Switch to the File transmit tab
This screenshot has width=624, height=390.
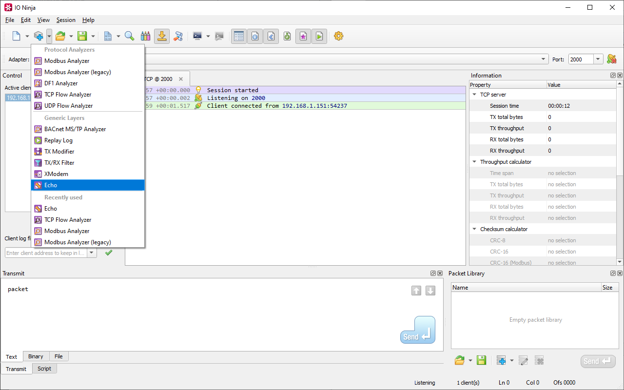58,356
